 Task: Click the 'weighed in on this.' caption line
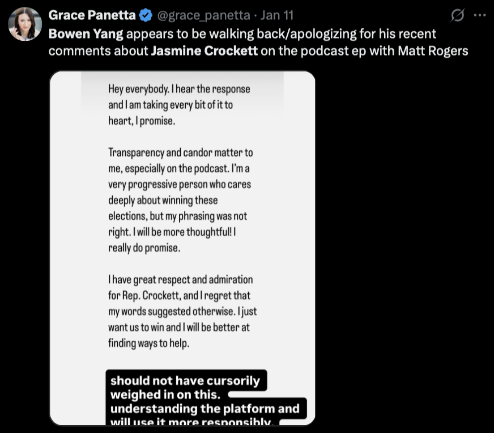(167, 394)
